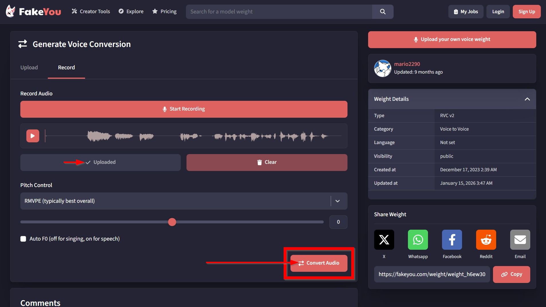546x307 pixels.
Task: Share weight on X
Action: [x=384, y=240]
